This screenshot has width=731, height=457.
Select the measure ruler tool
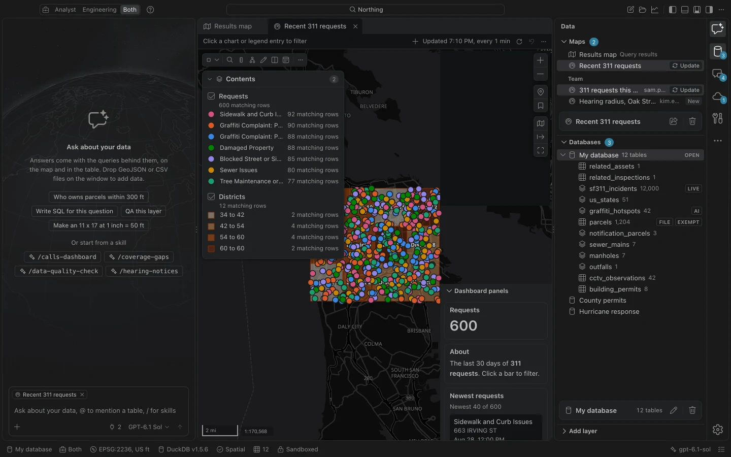(x=241, y=60)
